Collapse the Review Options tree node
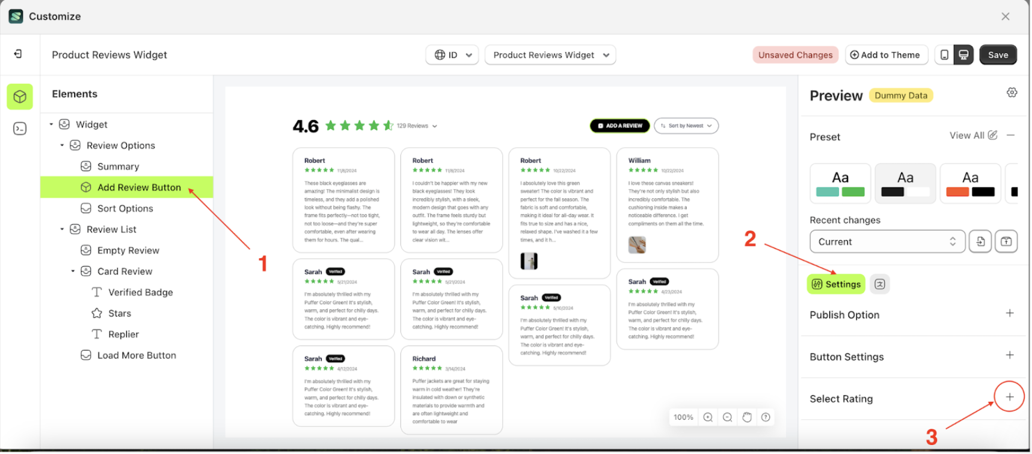The image size is (1032, 454). coord(62,145)
